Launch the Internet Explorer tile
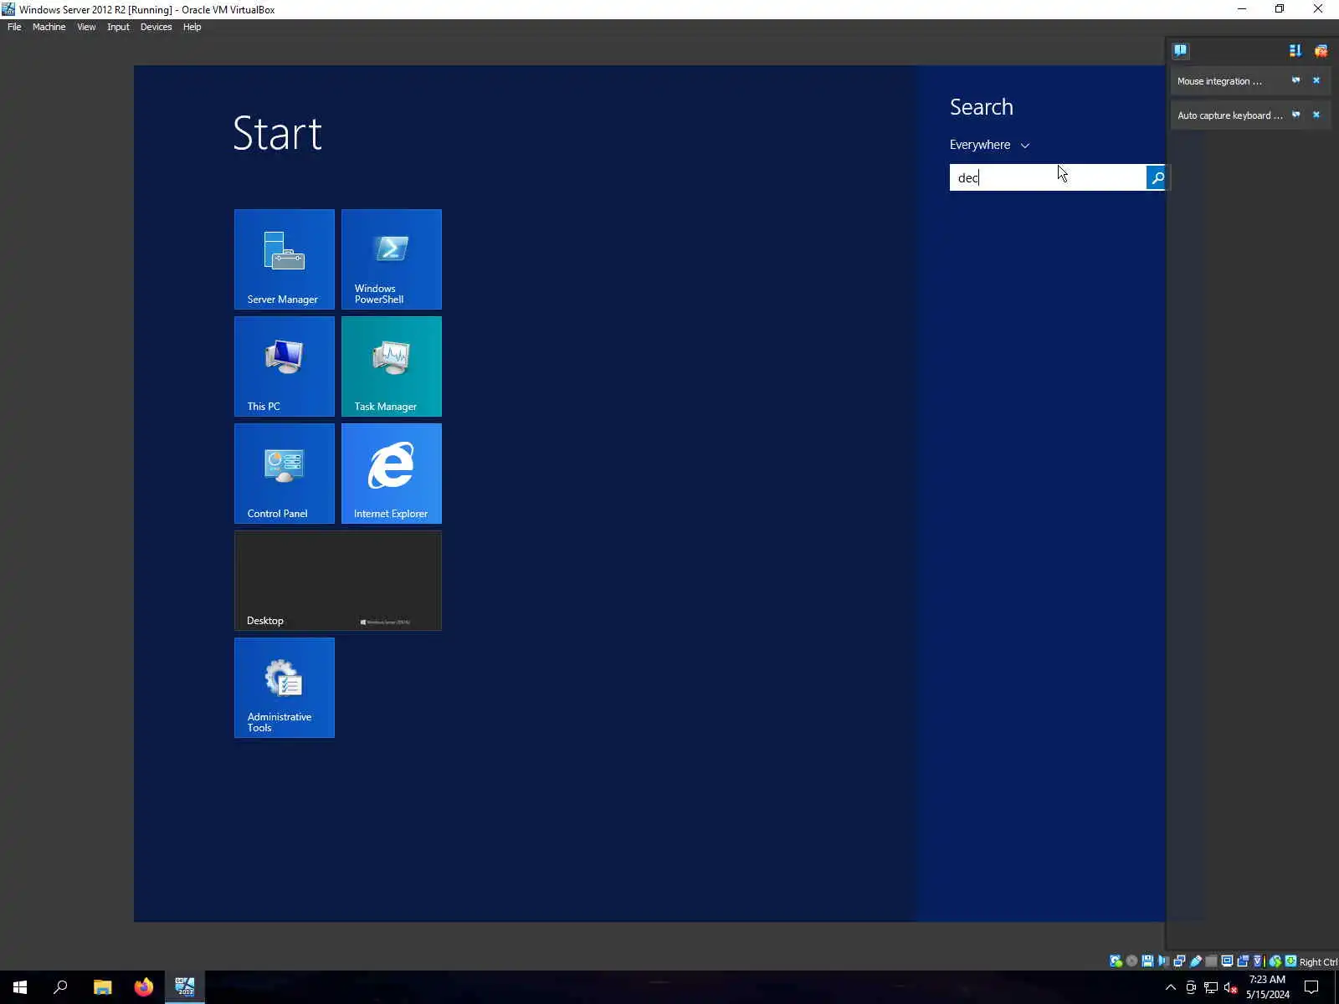 [392, 474]
